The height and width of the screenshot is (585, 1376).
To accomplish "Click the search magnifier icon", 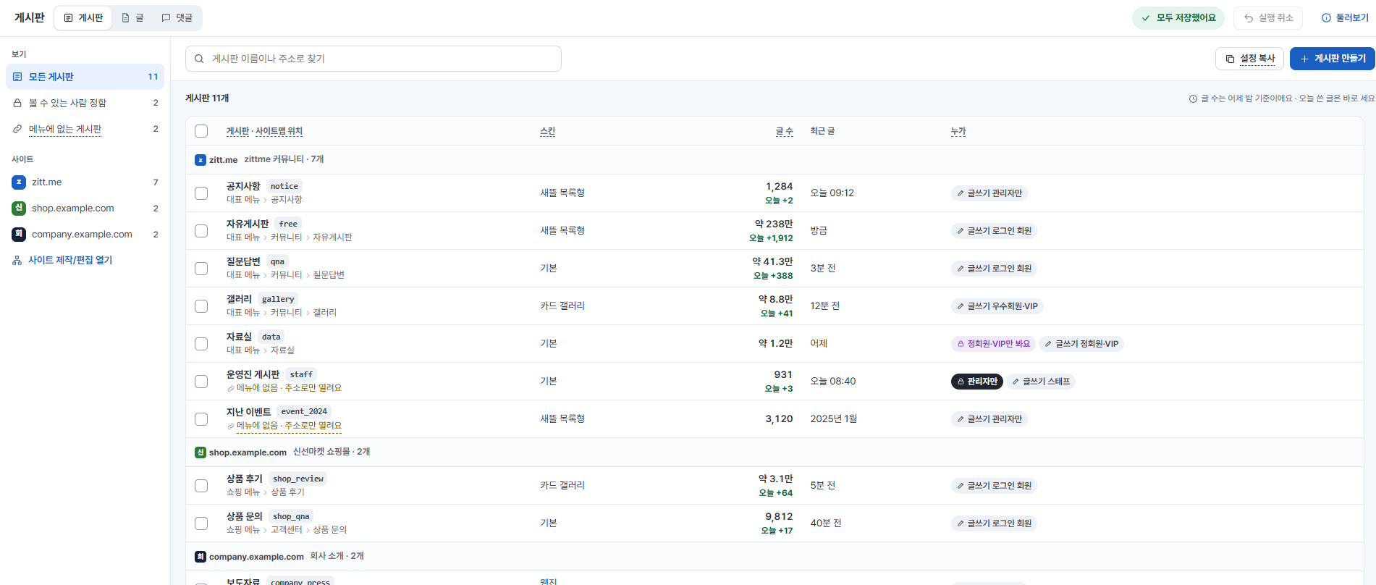I will point(199,59).
